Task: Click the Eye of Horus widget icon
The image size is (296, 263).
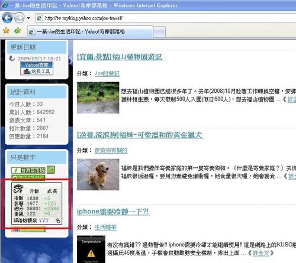Action: pyautogui.click(x=18, y=189)
